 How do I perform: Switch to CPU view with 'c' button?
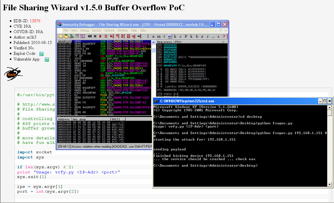click(x=180, y=36)
